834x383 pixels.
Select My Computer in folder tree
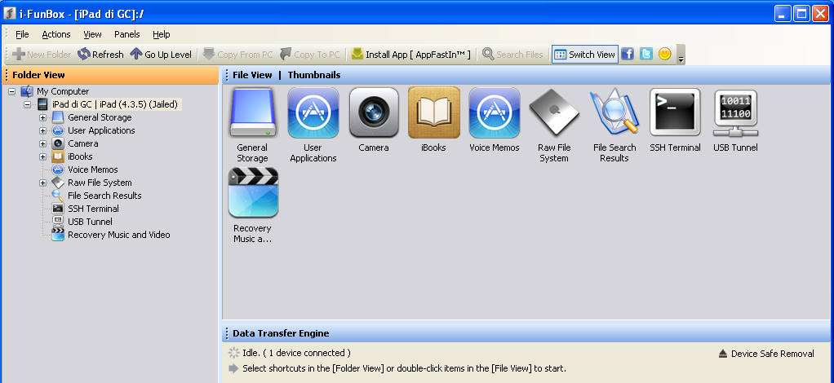pos(63,91)
